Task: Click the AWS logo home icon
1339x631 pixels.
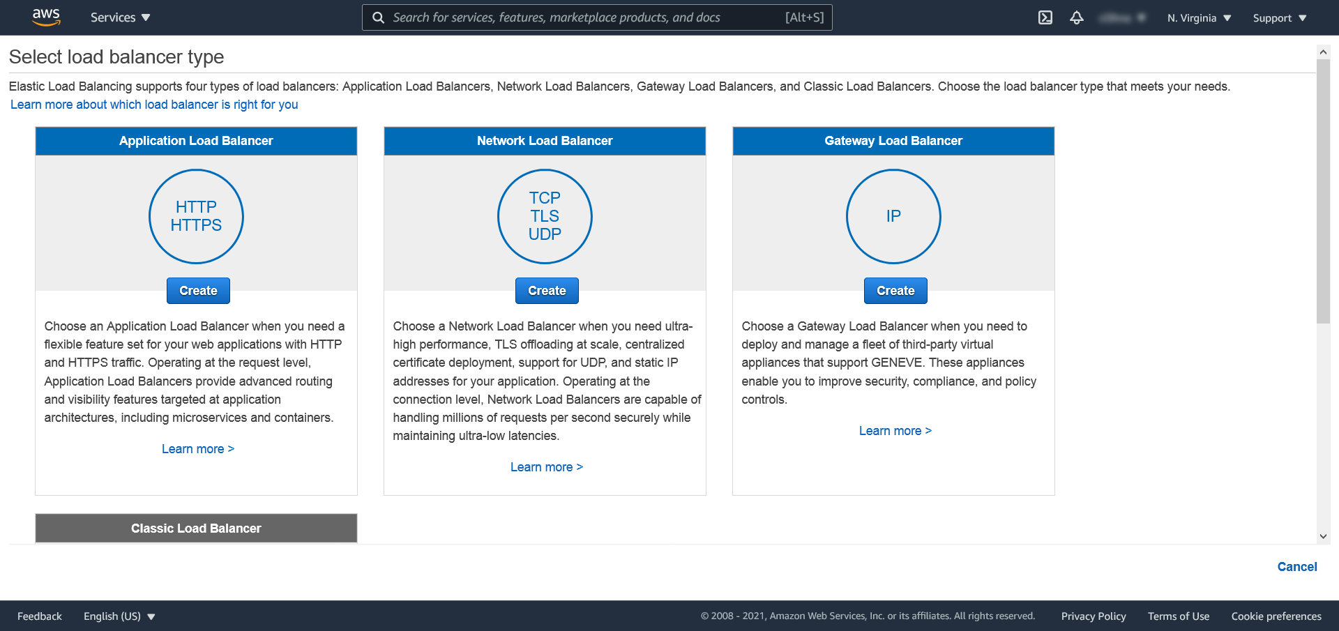Action: tap(46, 17)
